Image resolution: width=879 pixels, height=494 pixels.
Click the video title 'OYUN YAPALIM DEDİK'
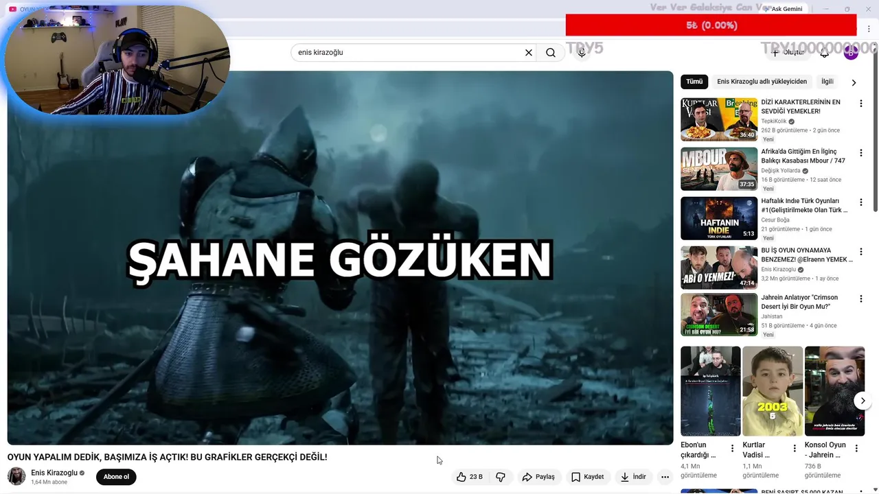[167, 457]
